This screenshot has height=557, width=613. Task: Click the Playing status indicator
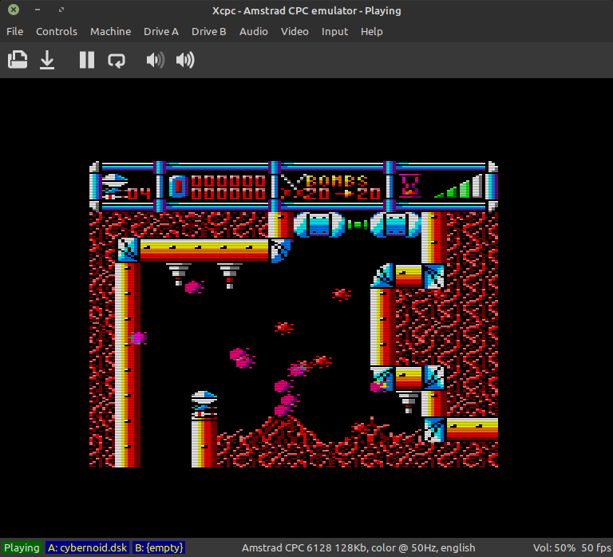(x=22, y=547)
